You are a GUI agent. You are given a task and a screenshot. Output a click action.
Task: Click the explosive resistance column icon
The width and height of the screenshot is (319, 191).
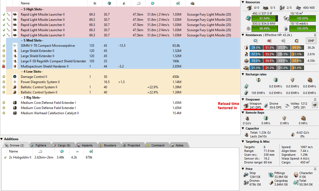coord(296,41)
